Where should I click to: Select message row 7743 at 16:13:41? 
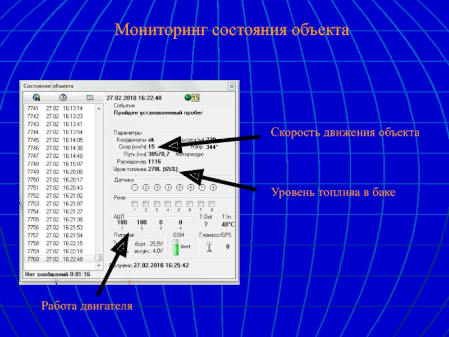[x=59, y=124]
